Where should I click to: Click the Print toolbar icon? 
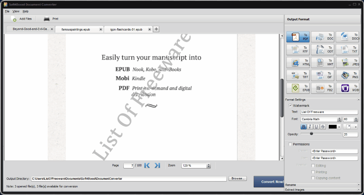click(x=47, y=19)
